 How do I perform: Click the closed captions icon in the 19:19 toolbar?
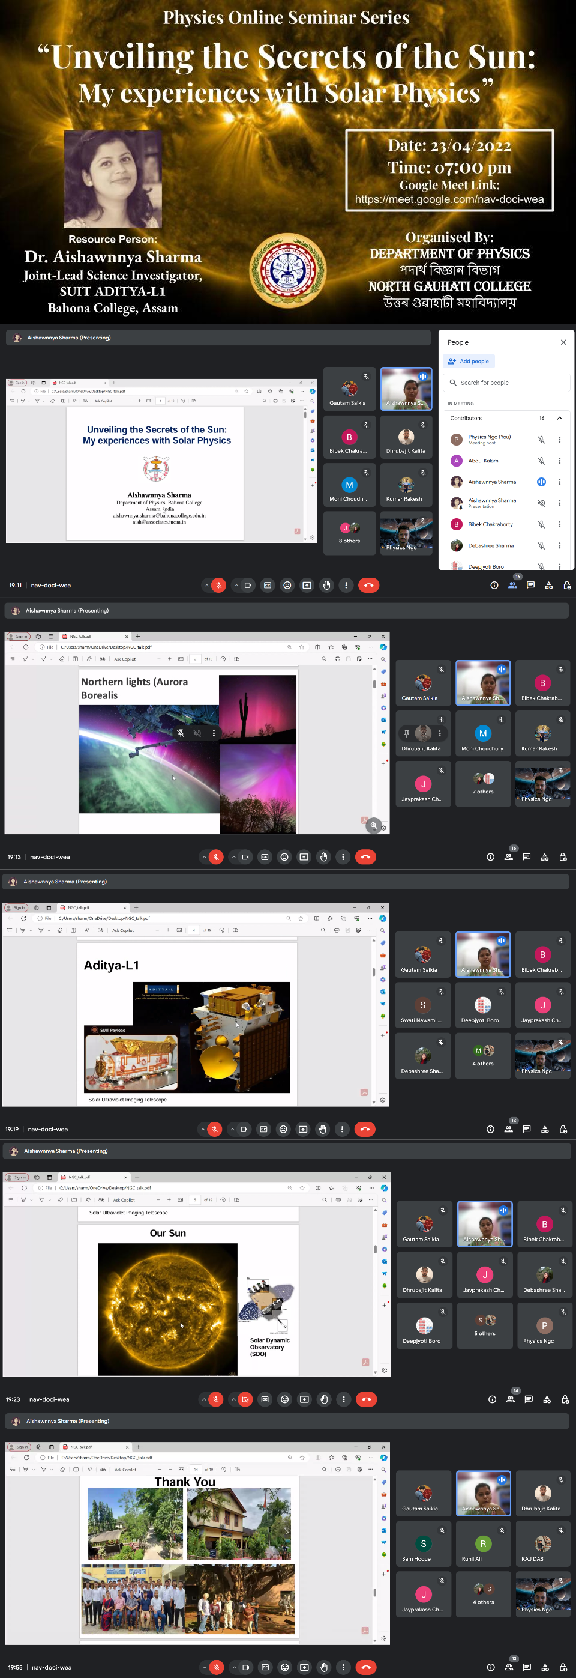[263, 1129]
